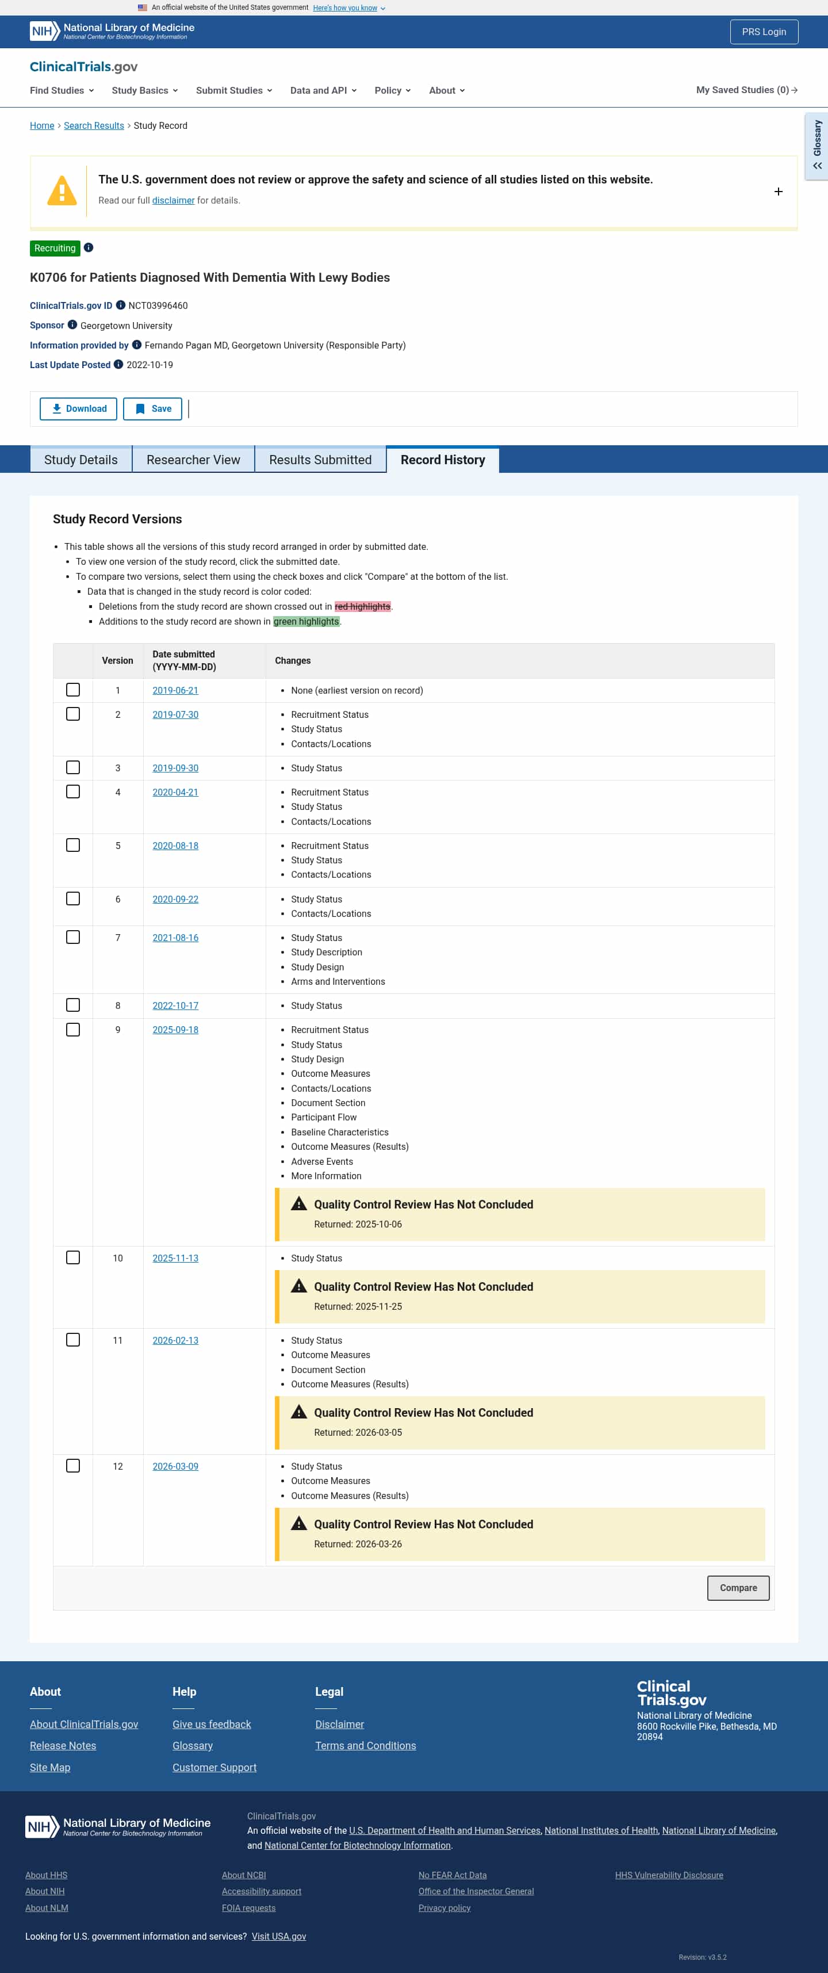Go to the Results Submitted tab
This screenshot has height=1973, width=828.
click(320, 460)
